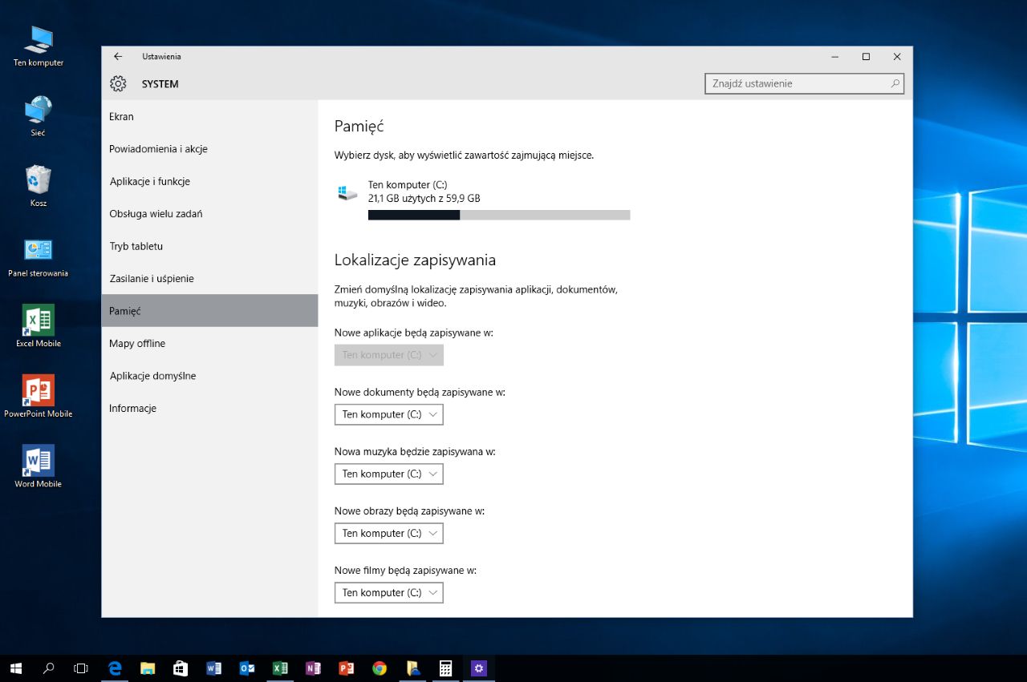1027x682 pixels.
Task: Click the back arrow in Ustawienia window
Action: [118, 57]
